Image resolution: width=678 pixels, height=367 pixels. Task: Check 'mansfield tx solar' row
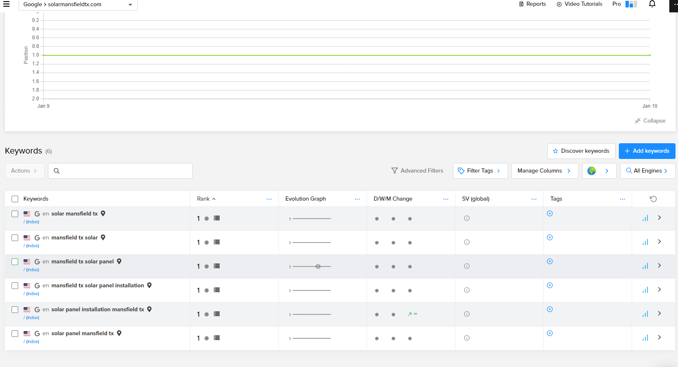(x=15, y=238)
